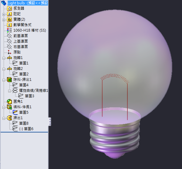Select the 圓角1 label

18,102
